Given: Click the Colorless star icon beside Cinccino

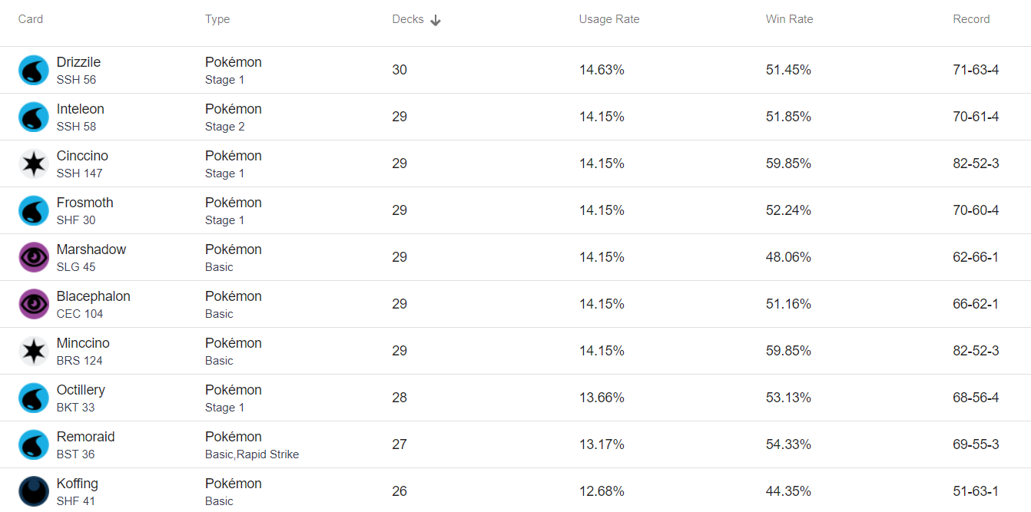Looking at the screenshot, I should 34,164.
